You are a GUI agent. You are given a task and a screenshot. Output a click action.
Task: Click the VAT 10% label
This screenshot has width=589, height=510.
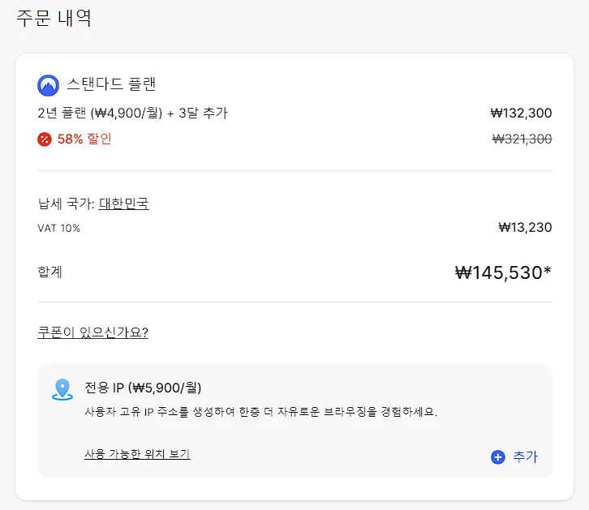coord(58,228)
